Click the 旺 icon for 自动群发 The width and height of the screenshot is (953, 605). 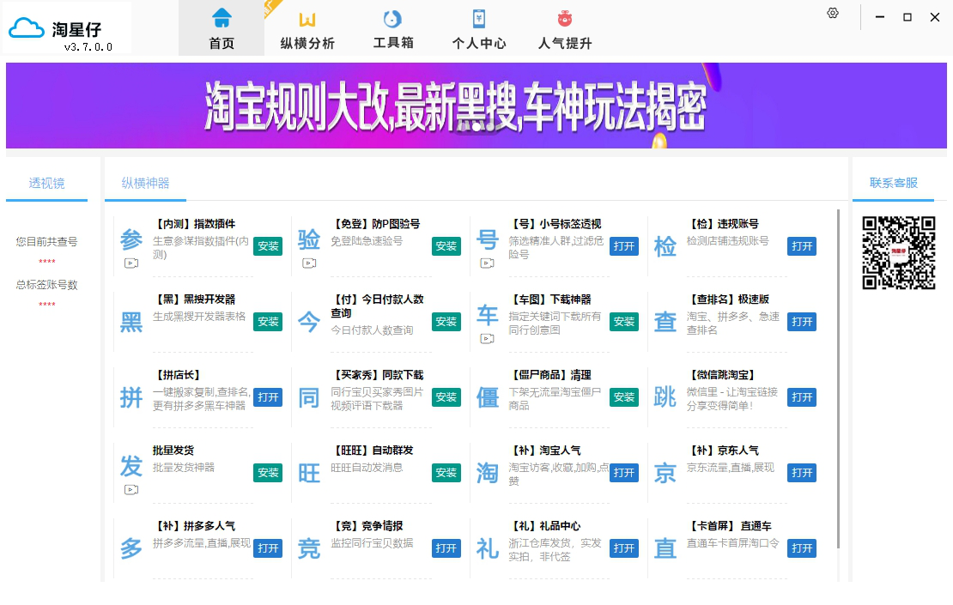(x=309, y=473)
